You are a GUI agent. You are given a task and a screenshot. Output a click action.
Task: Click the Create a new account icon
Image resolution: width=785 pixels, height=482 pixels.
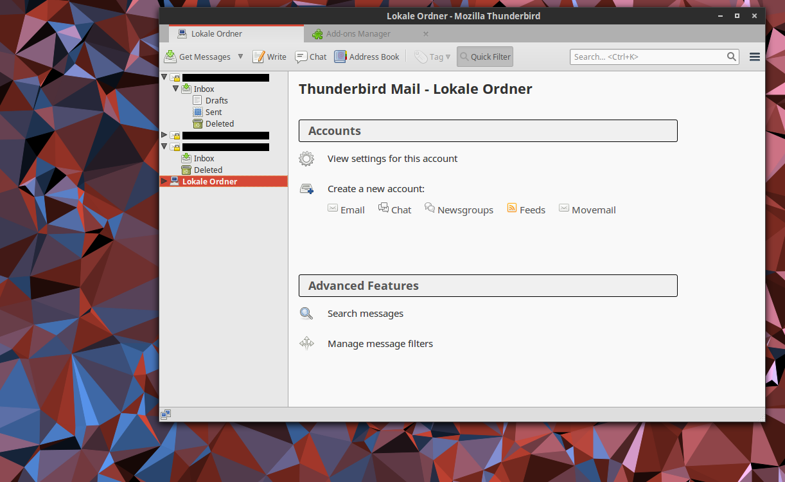(306, 189)
